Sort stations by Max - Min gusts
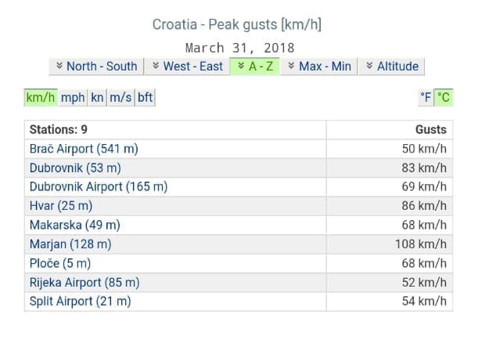Screen dimensions: 496x343 (319, 67)
